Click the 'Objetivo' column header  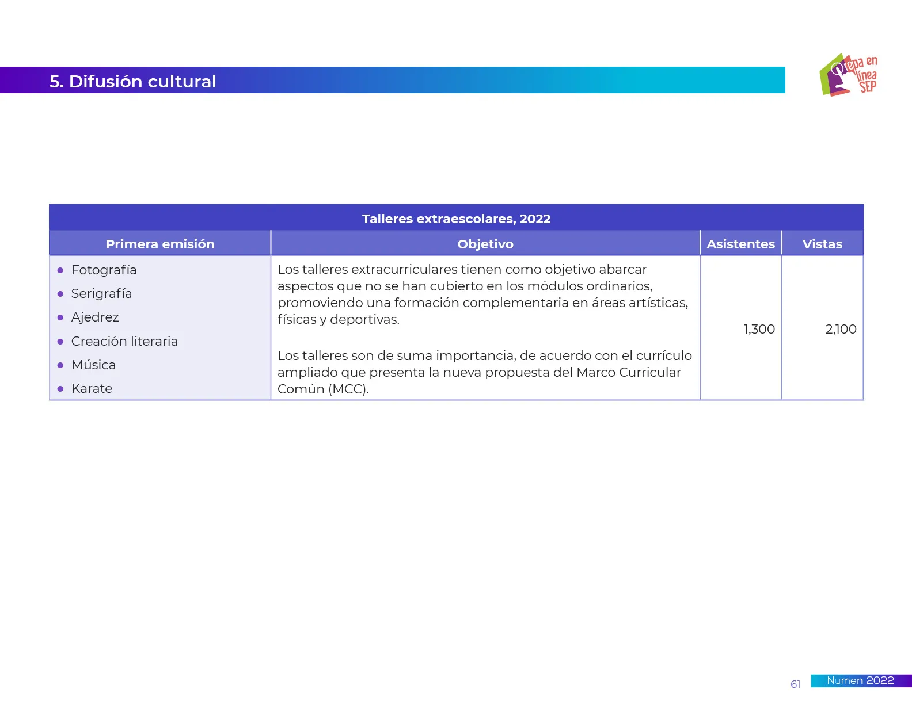coord(485,244)
